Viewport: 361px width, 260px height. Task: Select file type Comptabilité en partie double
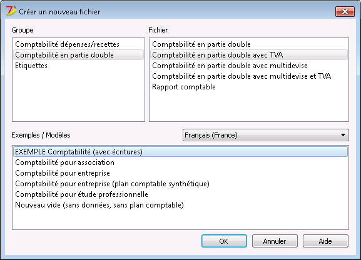click(x=249, y=44)
